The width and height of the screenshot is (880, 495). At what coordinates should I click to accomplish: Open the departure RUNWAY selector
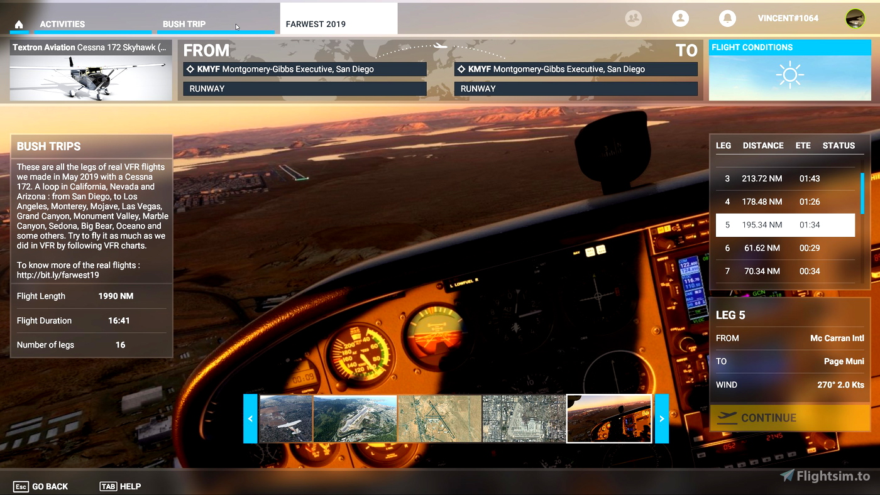coord(305,89)
